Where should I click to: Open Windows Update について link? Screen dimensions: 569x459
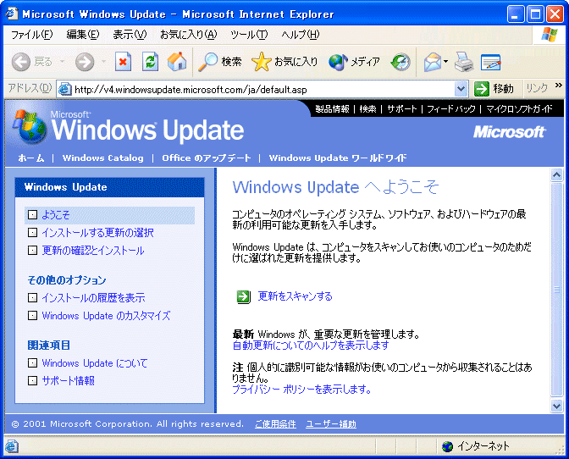pos(95,363)
